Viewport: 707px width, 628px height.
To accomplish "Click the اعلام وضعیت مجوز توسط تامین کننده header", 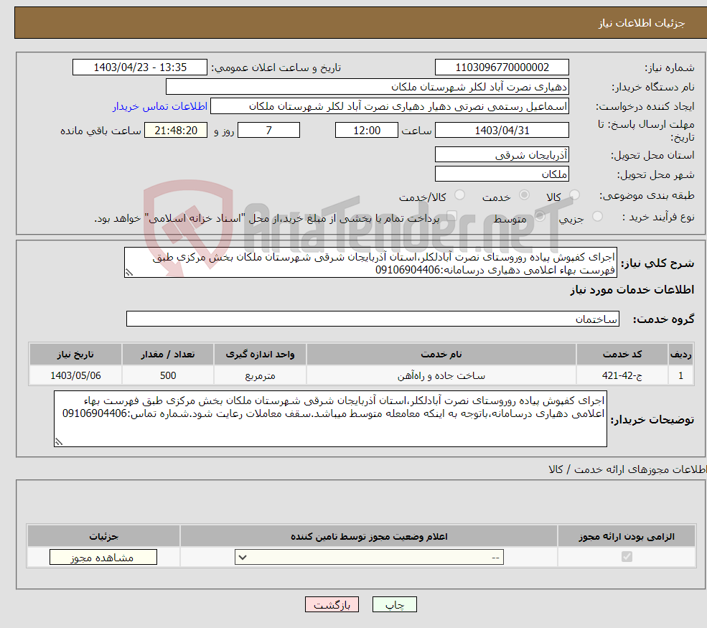I will click(x=369, y=536).
